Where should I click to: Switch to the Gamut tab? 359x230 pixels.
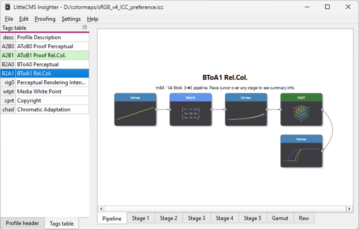point(280,218)
